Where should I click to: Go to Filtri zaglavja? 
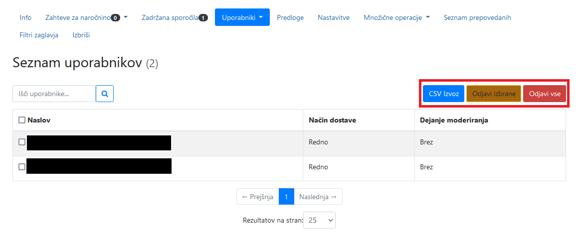pyautogui.click(x=39, y=35)
